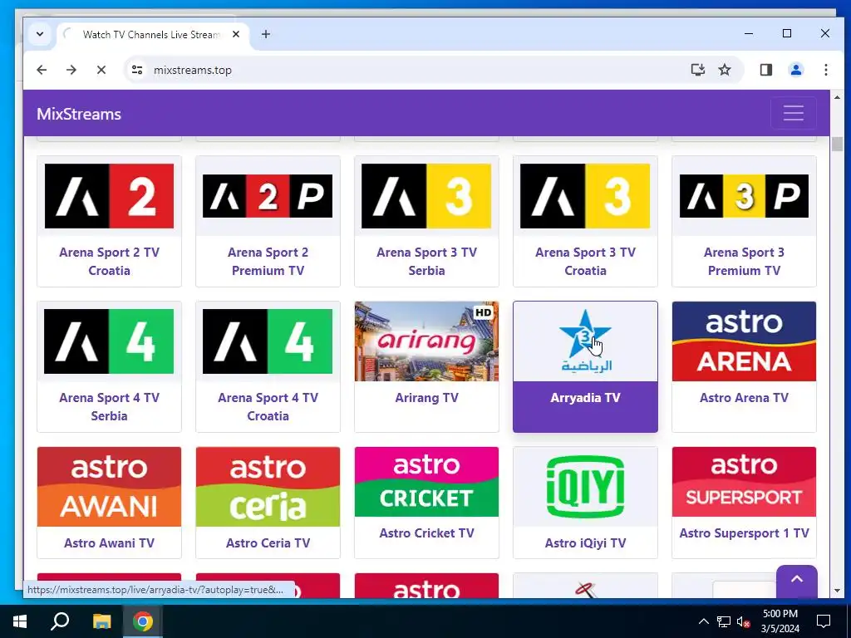
Task: Click the green iQIYI logo
Action: (585, 487)
